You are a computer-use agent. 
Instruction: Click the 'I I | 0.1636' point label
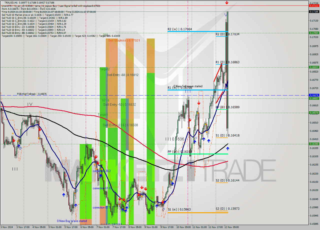pos(175,139)
